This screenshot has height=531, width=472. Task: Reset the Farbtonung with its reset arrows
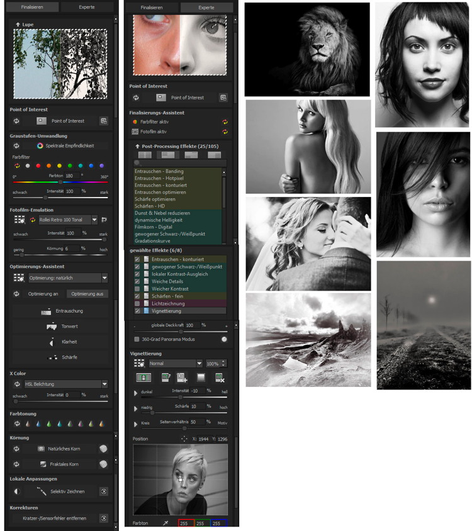pos(16,423)
